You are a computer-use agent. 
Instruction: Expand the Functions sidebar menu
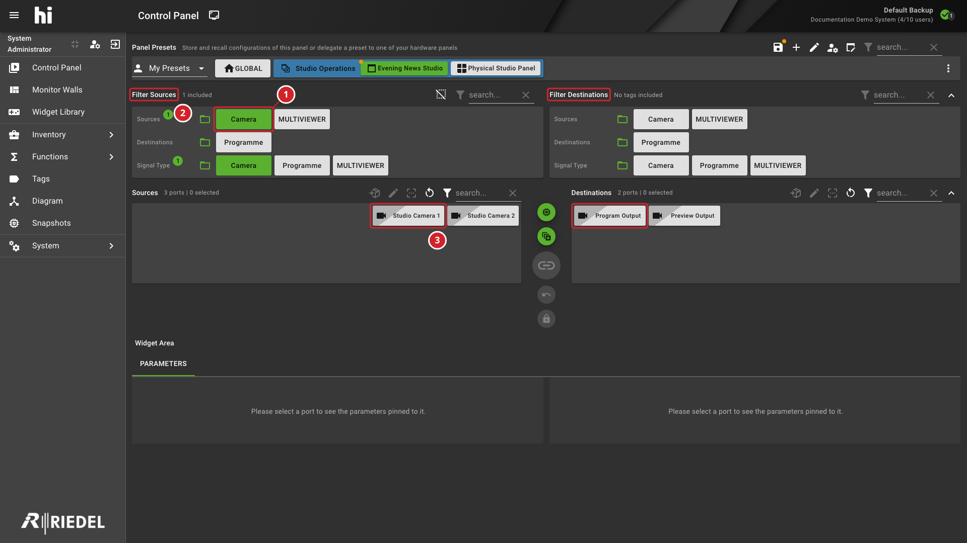click(63, 157)
